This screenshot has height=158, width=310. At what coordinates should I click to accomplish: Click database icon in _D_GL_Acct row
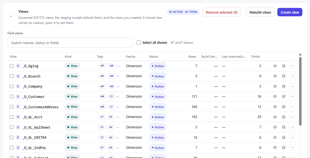[x=284, y=117]
